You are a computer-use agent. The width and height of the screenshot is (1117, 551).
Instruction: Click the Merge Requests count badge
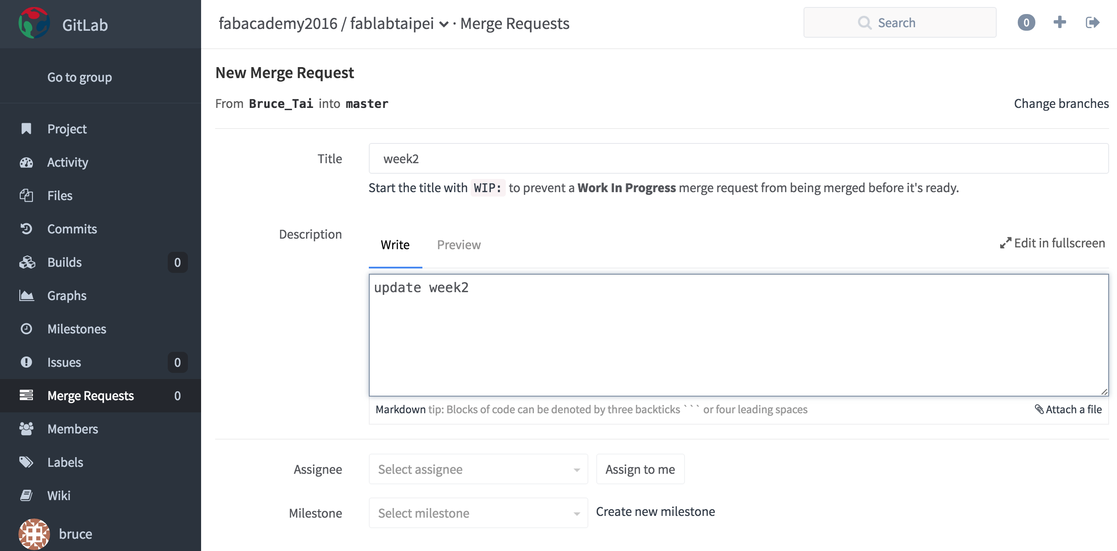[x=177, y=396]
